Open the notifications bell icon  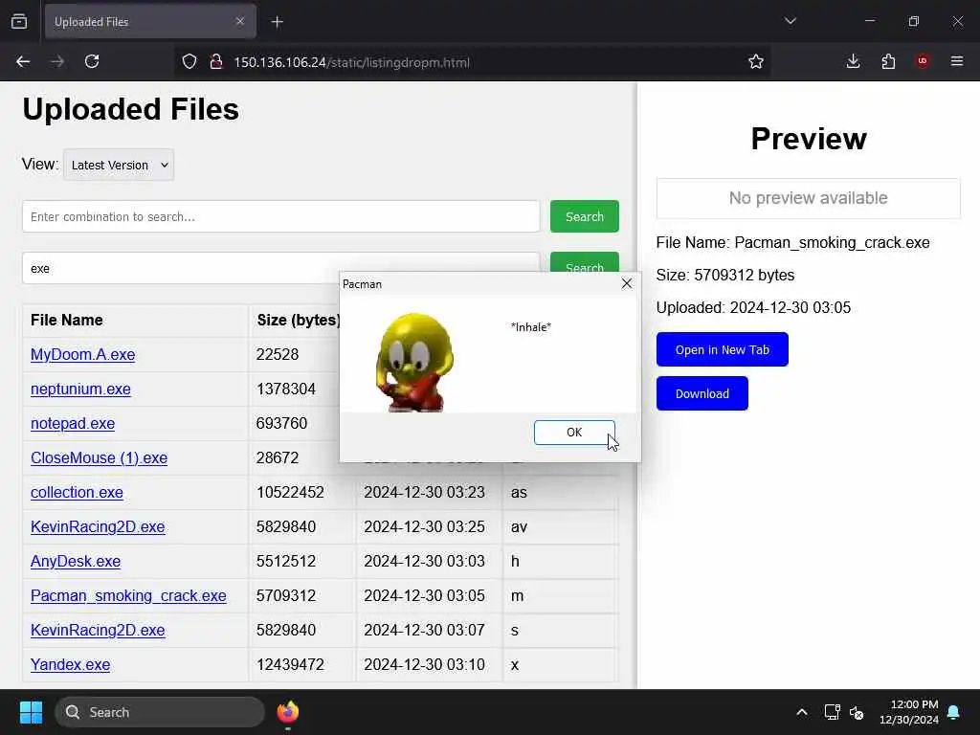pos(953,712)
